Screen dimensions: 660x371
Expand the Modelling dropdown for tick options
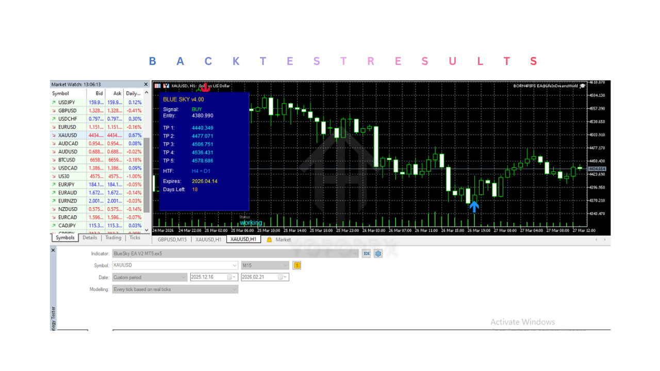click(235, 289)
